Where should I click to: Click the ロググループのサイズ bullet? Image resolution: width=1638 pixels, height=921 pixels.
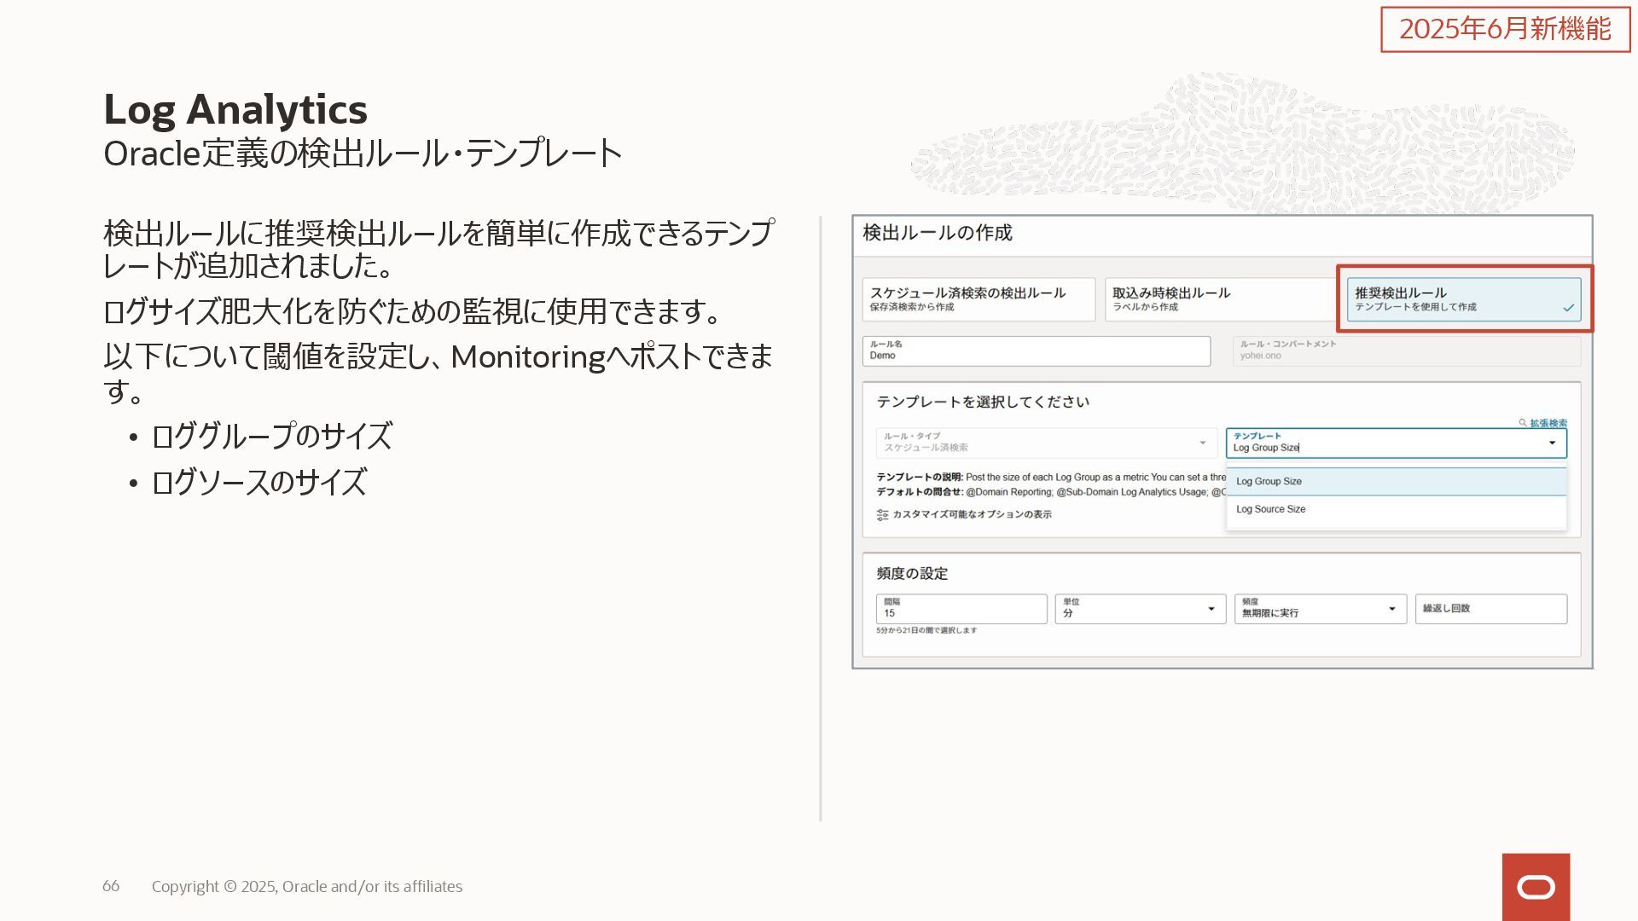tap(271, 436)
